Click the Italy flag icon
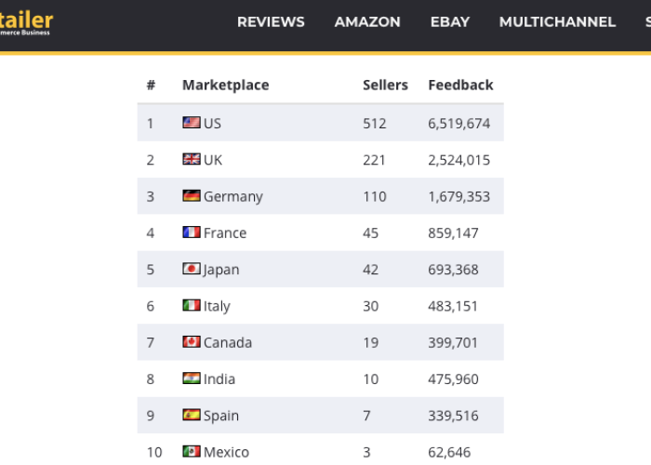 [192, 305]
